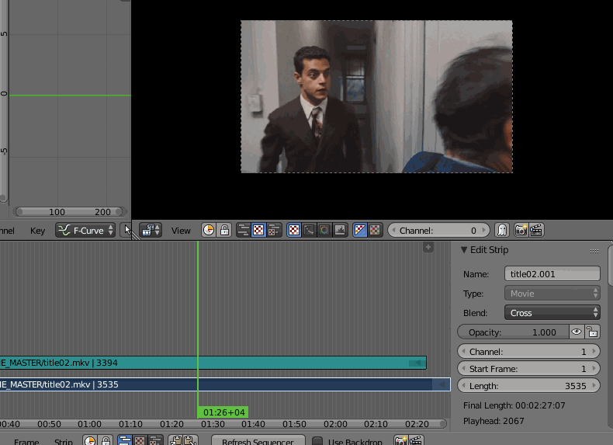Image resolution: width=613 pixels, height=445 pixels.
Task: Click the sequencer horizontal timeline scrollbar
Action: pyautogui.click(x=223, y=424)
